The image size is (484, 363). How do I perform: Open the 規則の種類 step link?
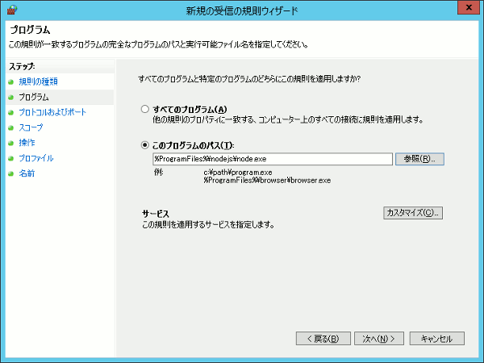tap(38, 81)
